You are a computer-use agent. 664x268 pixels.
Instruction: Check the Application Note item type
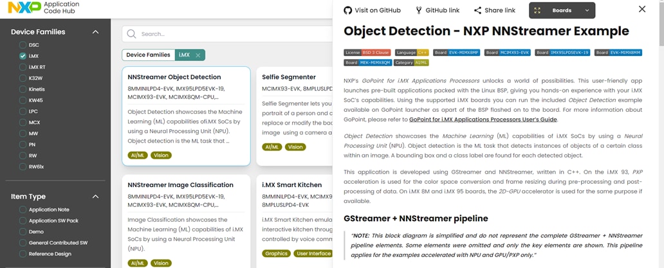pyautogui.click(x=23, y=210)
